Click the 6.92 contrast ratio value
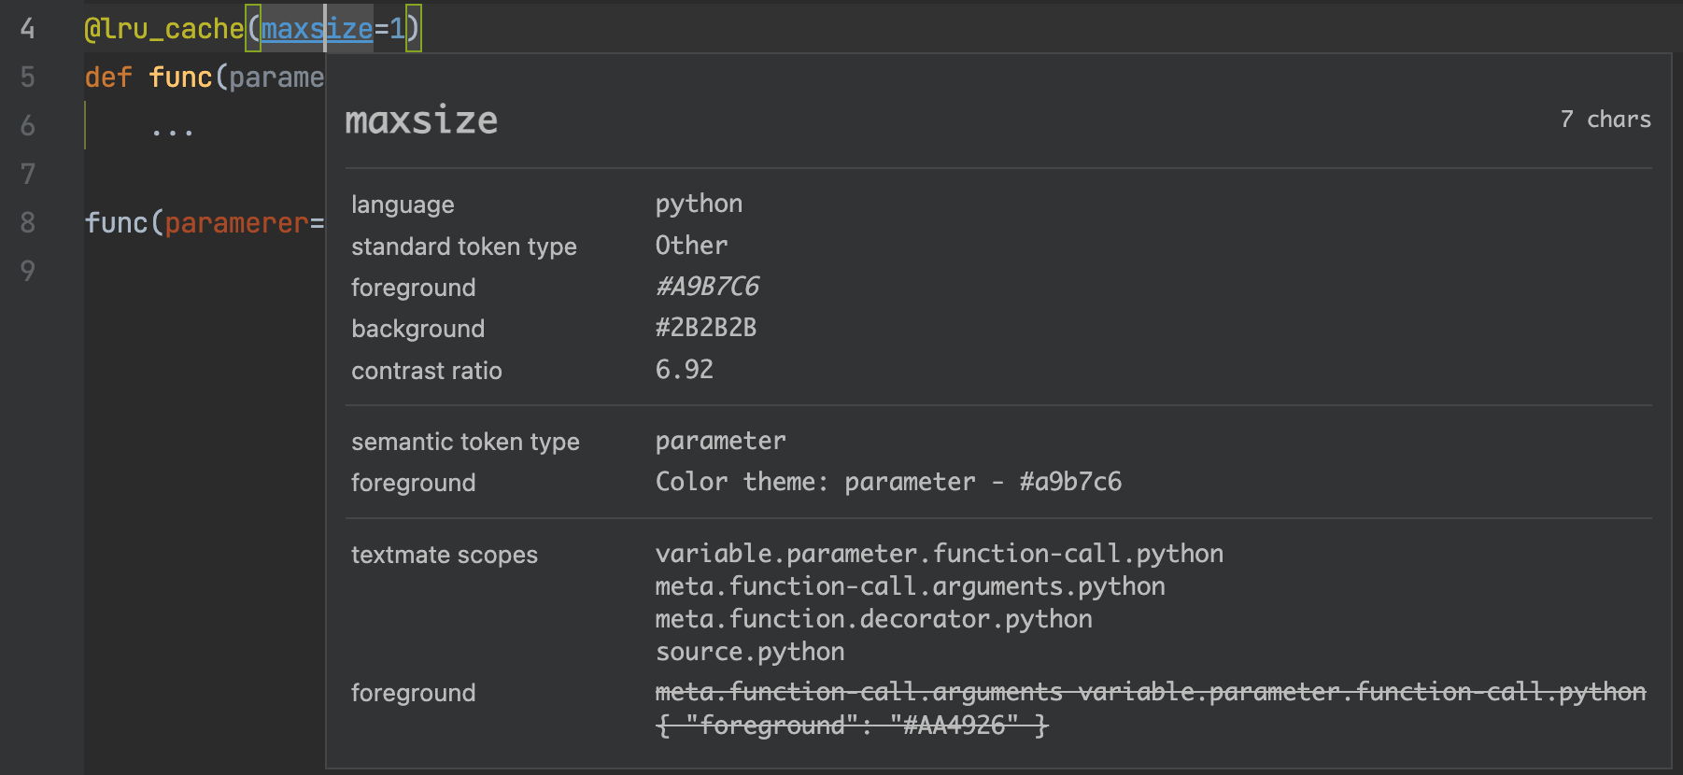This screenshot has height=775, width=1683. pos(684,370)
